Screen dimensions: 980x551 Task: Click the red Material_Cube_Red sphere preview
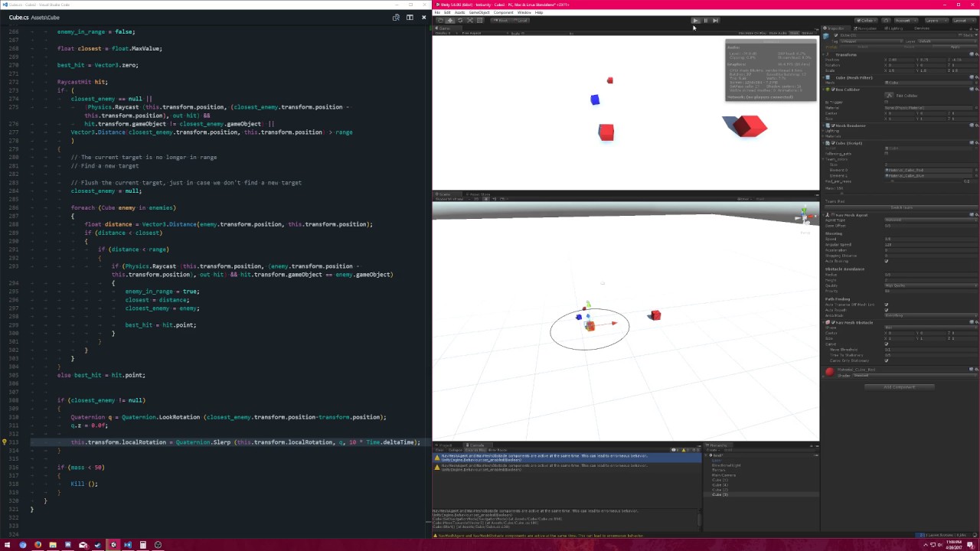(829, 371)
